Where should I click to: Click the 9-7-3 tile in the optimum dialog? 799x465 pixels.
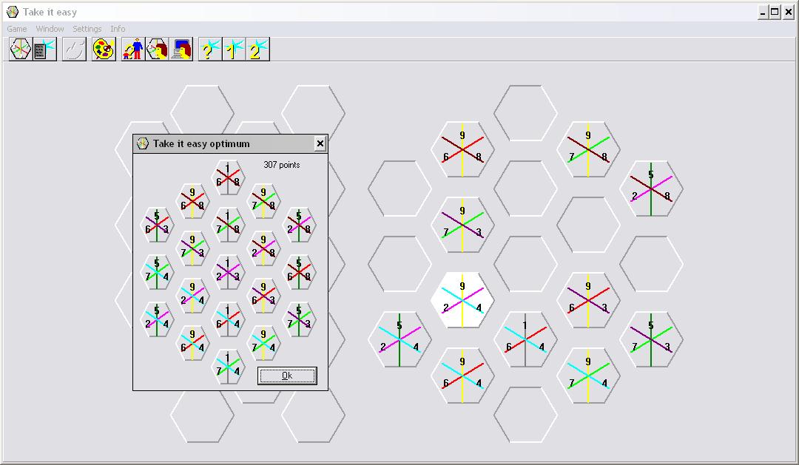pos(192,248)
